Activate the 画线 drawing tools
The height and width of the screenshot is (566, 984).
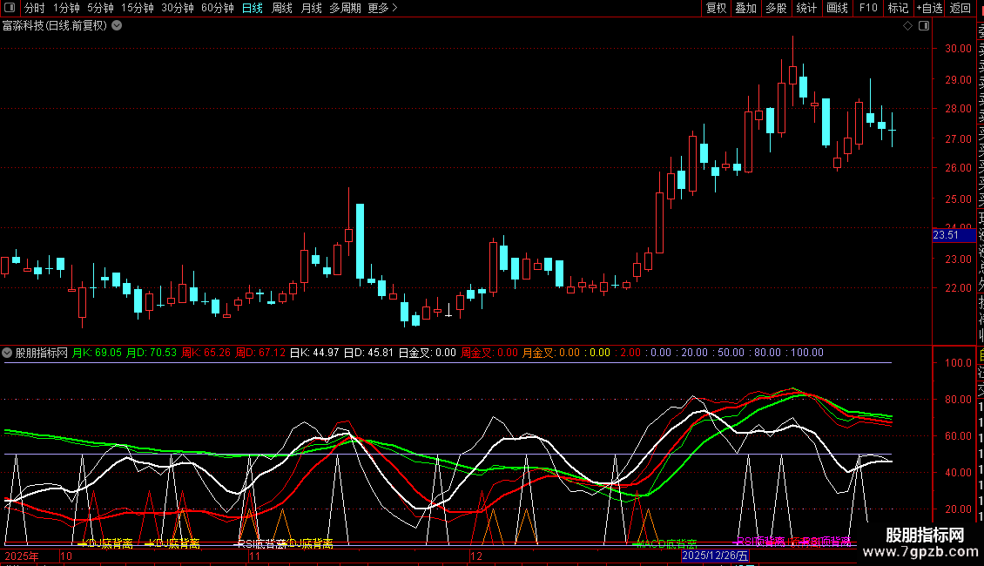837,8
